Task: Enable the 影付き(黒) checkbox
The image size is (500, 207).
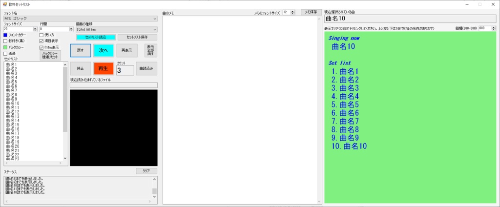Action: click(x=5, y=41)
